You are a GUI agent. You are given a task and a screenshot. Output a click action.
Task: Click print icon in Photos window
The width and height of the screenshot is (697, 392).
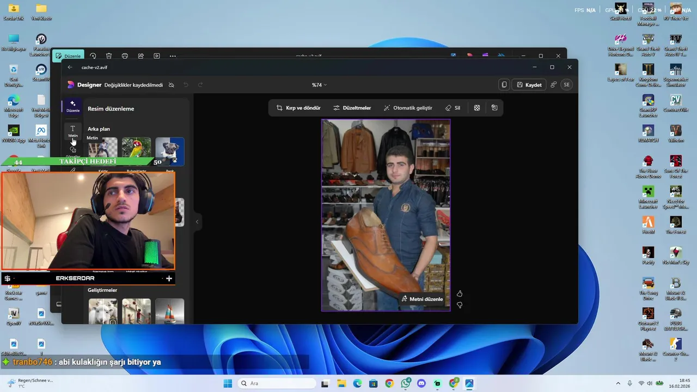(x=125, y=56)
